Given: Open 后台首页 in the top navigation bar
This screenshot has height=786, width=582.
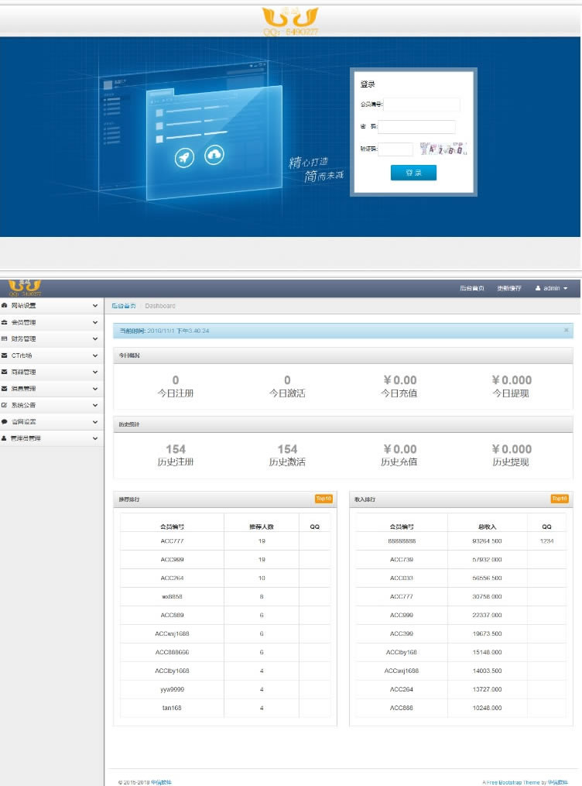Looking at the screenshot, I should (x=472, y=288).
